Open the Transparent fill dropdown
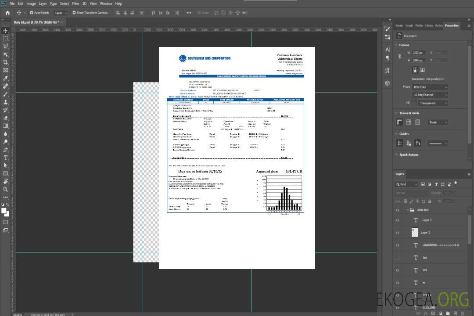The image size is (474, 316). click(x=433, y=103)
